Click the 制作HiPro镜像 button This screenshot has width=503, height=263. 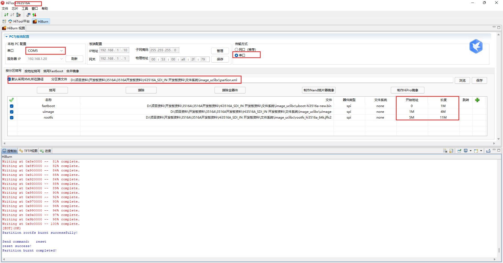pyautogui.click(x=408, y=90)
